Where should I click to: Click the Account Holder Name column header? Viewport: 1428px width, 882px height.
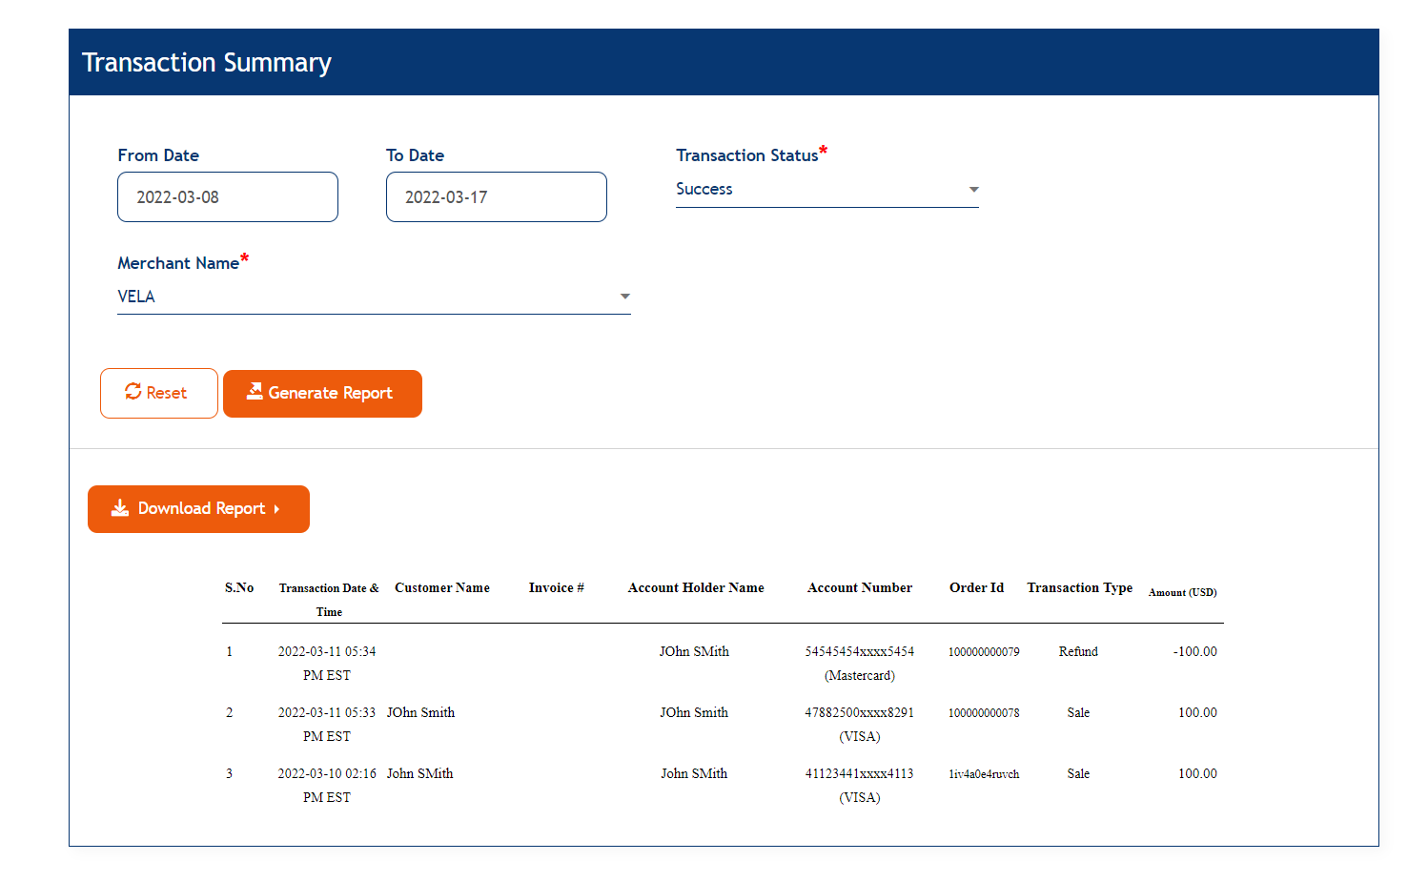click(x=696, y=588)
